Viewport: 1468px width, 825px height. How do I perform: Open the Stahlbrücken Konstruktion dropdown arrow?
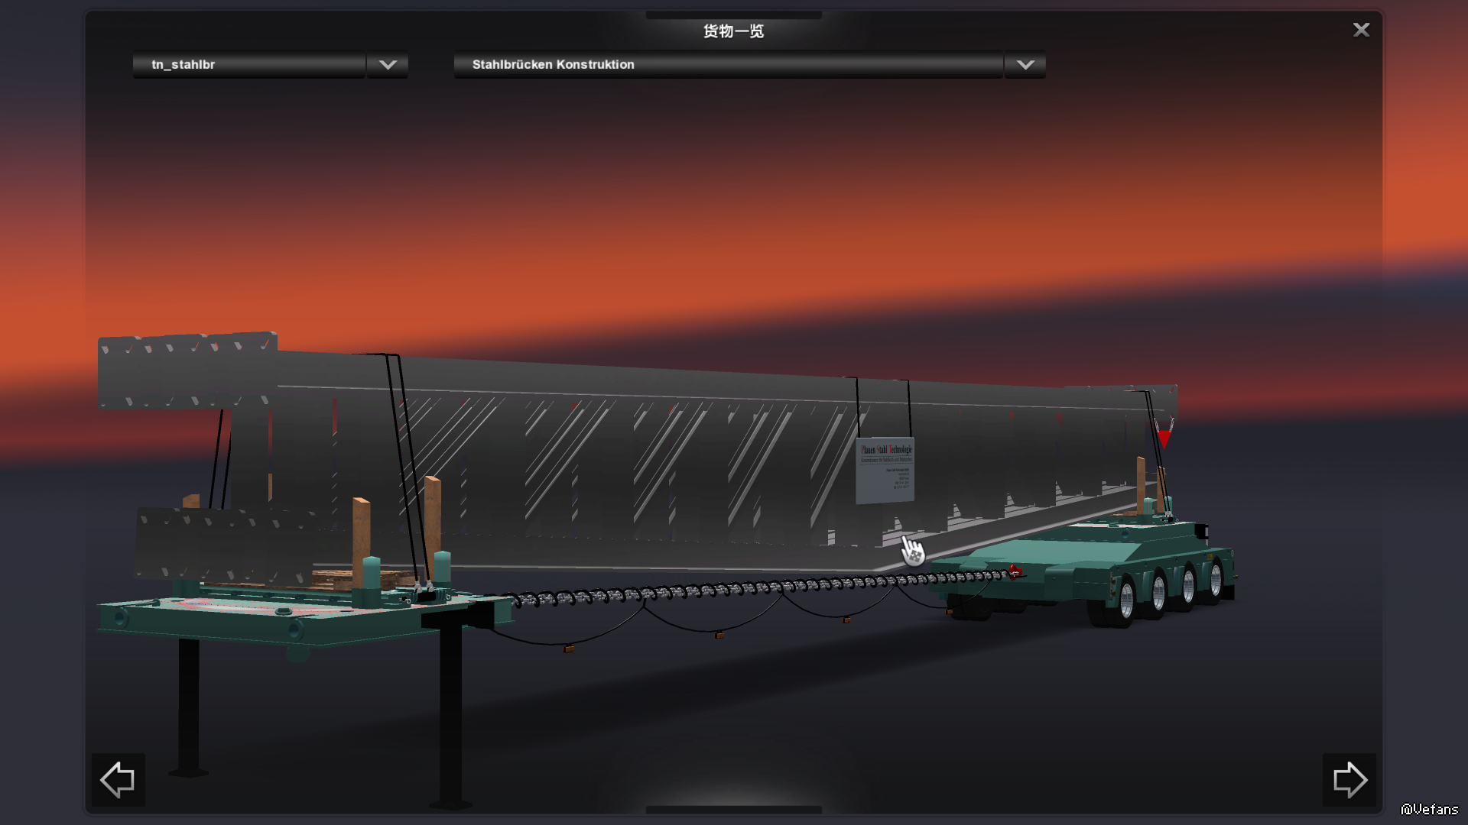tap(1025, 65)
